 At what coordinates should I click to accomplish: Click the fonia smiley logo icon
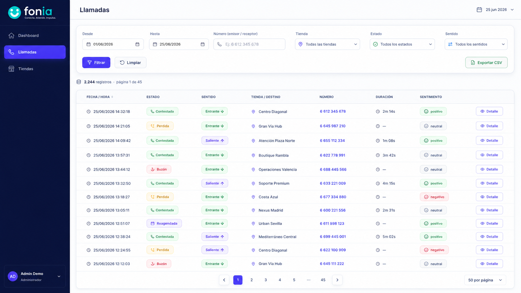14,12
